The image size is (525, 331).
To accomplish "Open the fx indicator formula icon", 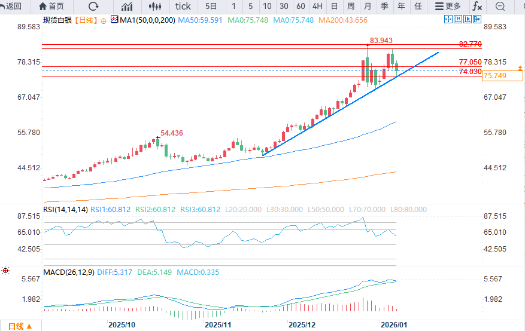I will coord(477,7).
